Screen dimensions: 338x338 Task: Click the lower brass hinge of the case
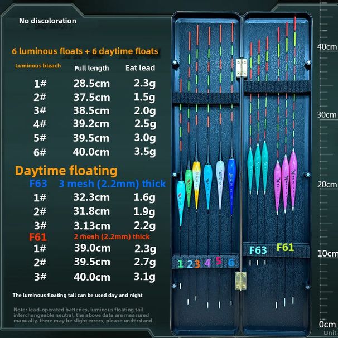click(x=241, y=280)
